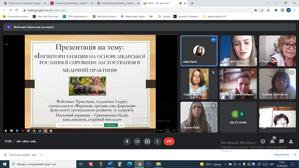
Task: Click the 'Ще 23 особи' tile
Action: click(x=238, y=117)
